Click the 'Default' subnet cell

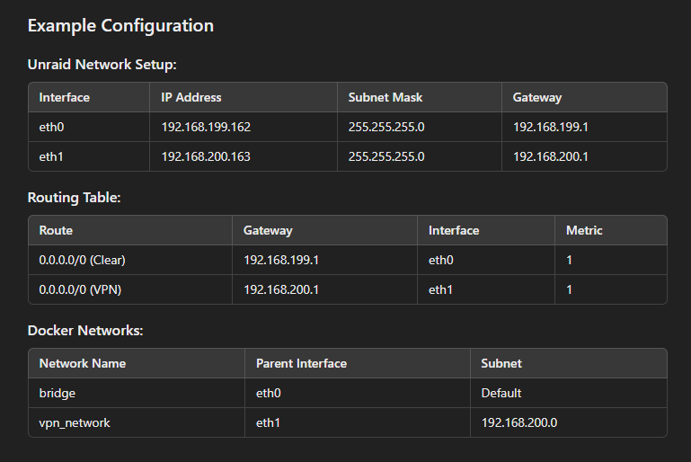click(501, 393)
